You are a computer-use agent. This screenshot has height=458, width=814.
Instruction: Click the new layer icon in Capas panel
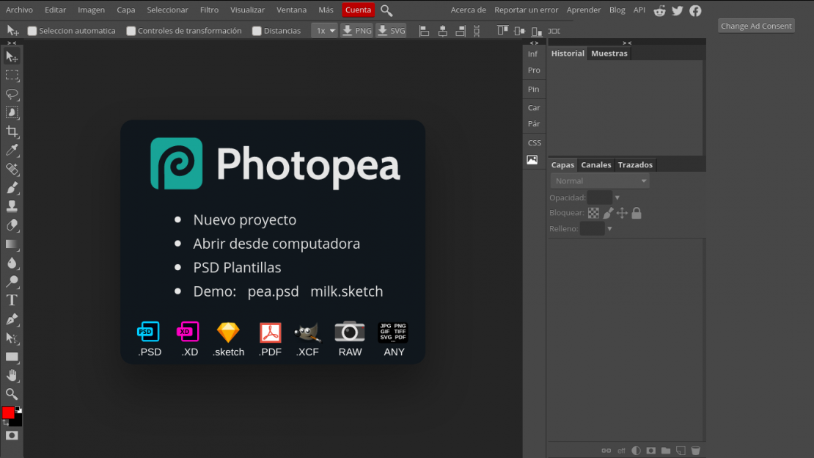tap(681, 450)
